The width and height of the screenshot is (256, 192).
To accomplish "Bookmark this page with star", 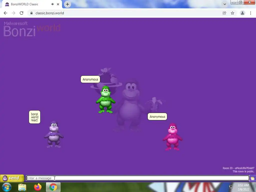I will pyautogui.click(x=232, y=13).
